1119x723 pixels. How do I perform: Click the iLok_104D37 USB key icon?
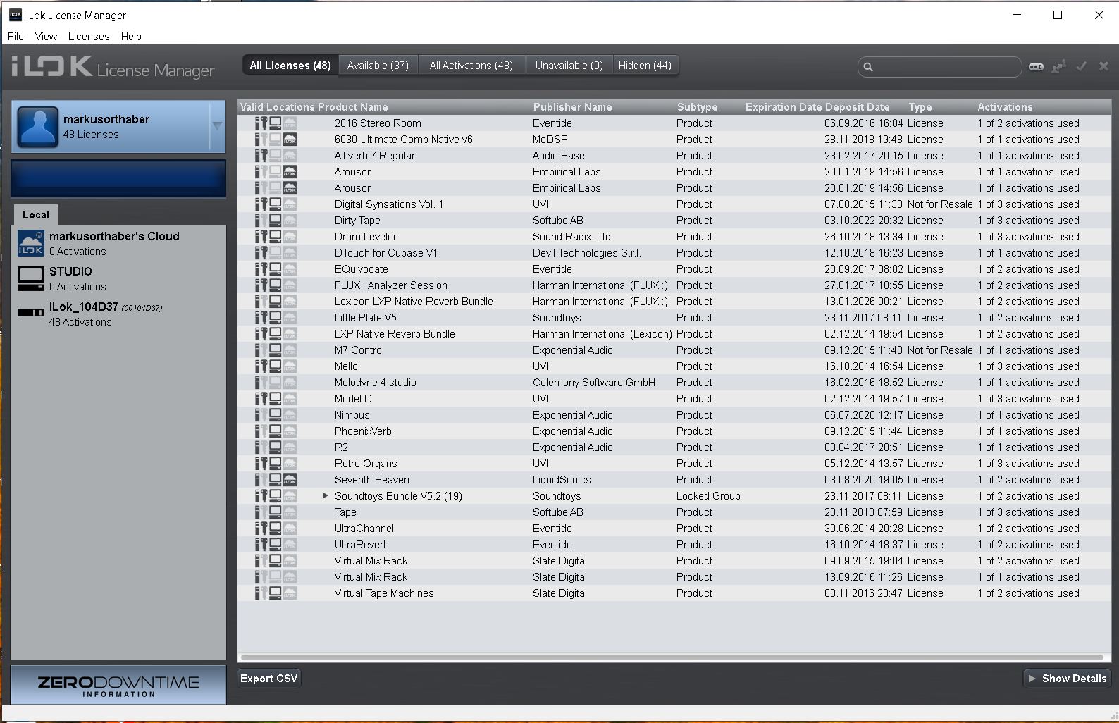click(30, 313)
